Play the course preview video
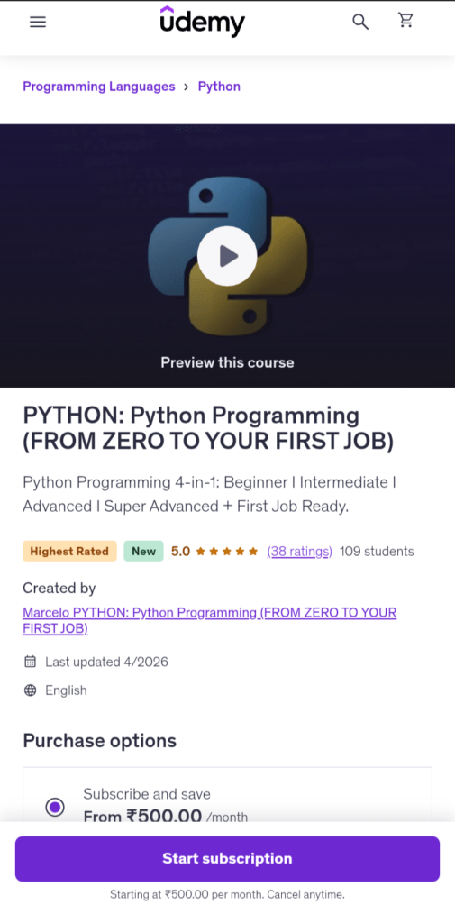455x923 pixels. click(227, 256)
